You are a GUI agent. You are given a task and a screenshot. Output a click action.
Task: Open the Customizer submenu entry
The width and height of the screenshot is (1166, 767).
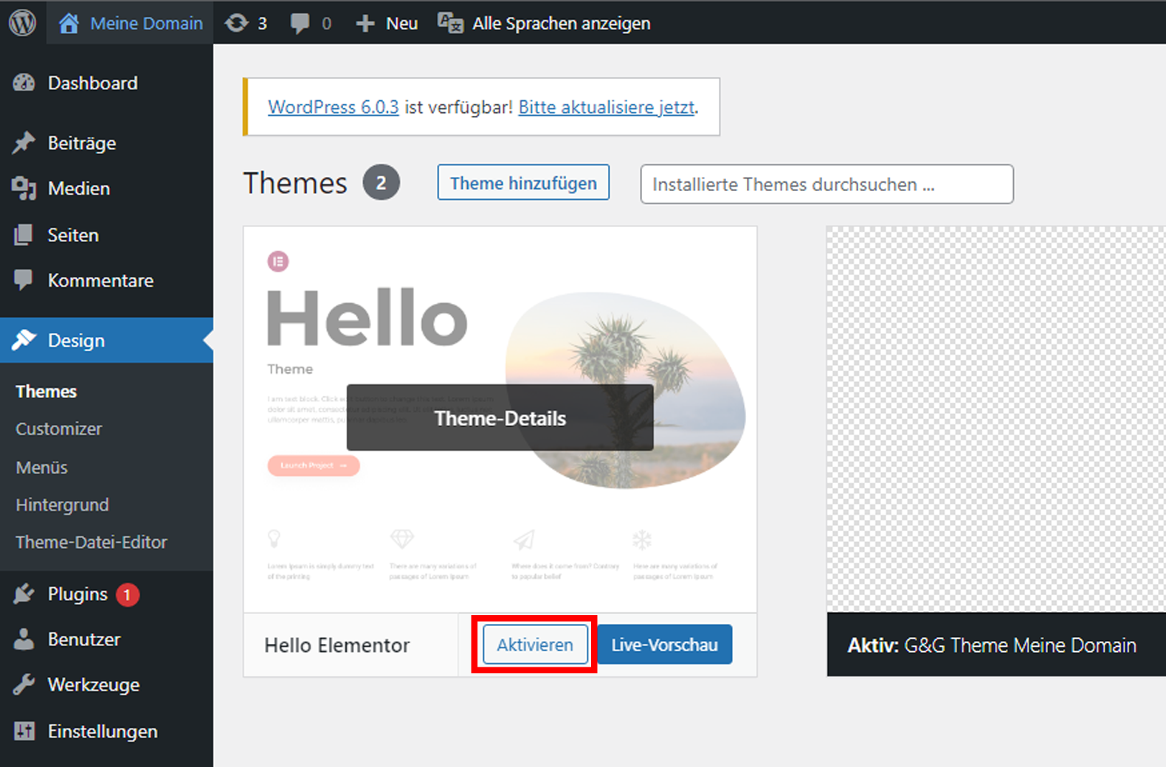[59, 429]
